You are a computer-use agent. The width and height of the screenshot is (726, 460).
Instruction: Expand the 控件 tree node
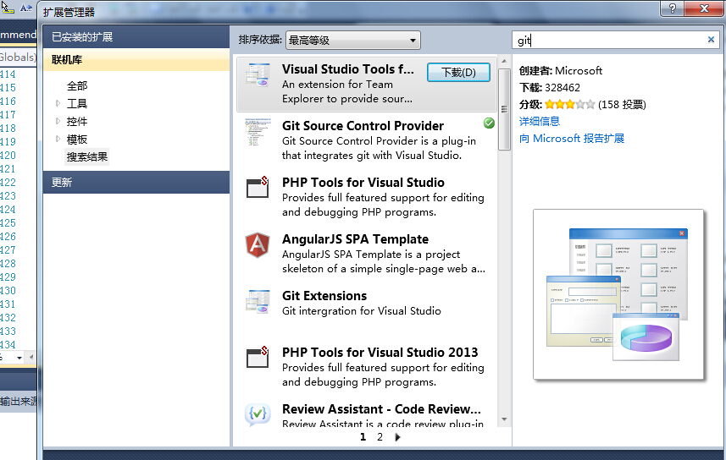click(58, 121)
